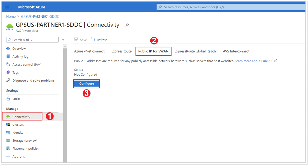Click the Overview cloud icon
The width and height of the screenshot is (308, 165).
8,48
